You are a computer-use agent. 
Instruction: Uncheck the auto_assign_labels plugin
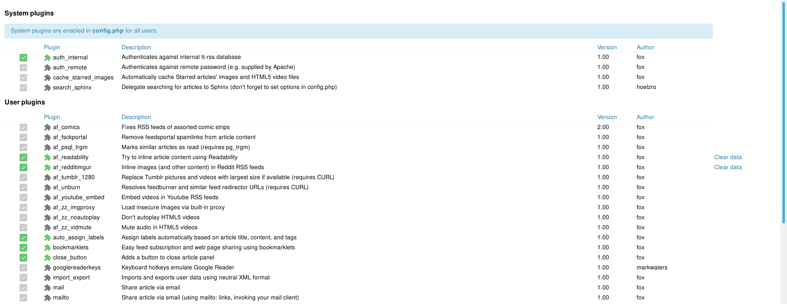pos(23,238)
